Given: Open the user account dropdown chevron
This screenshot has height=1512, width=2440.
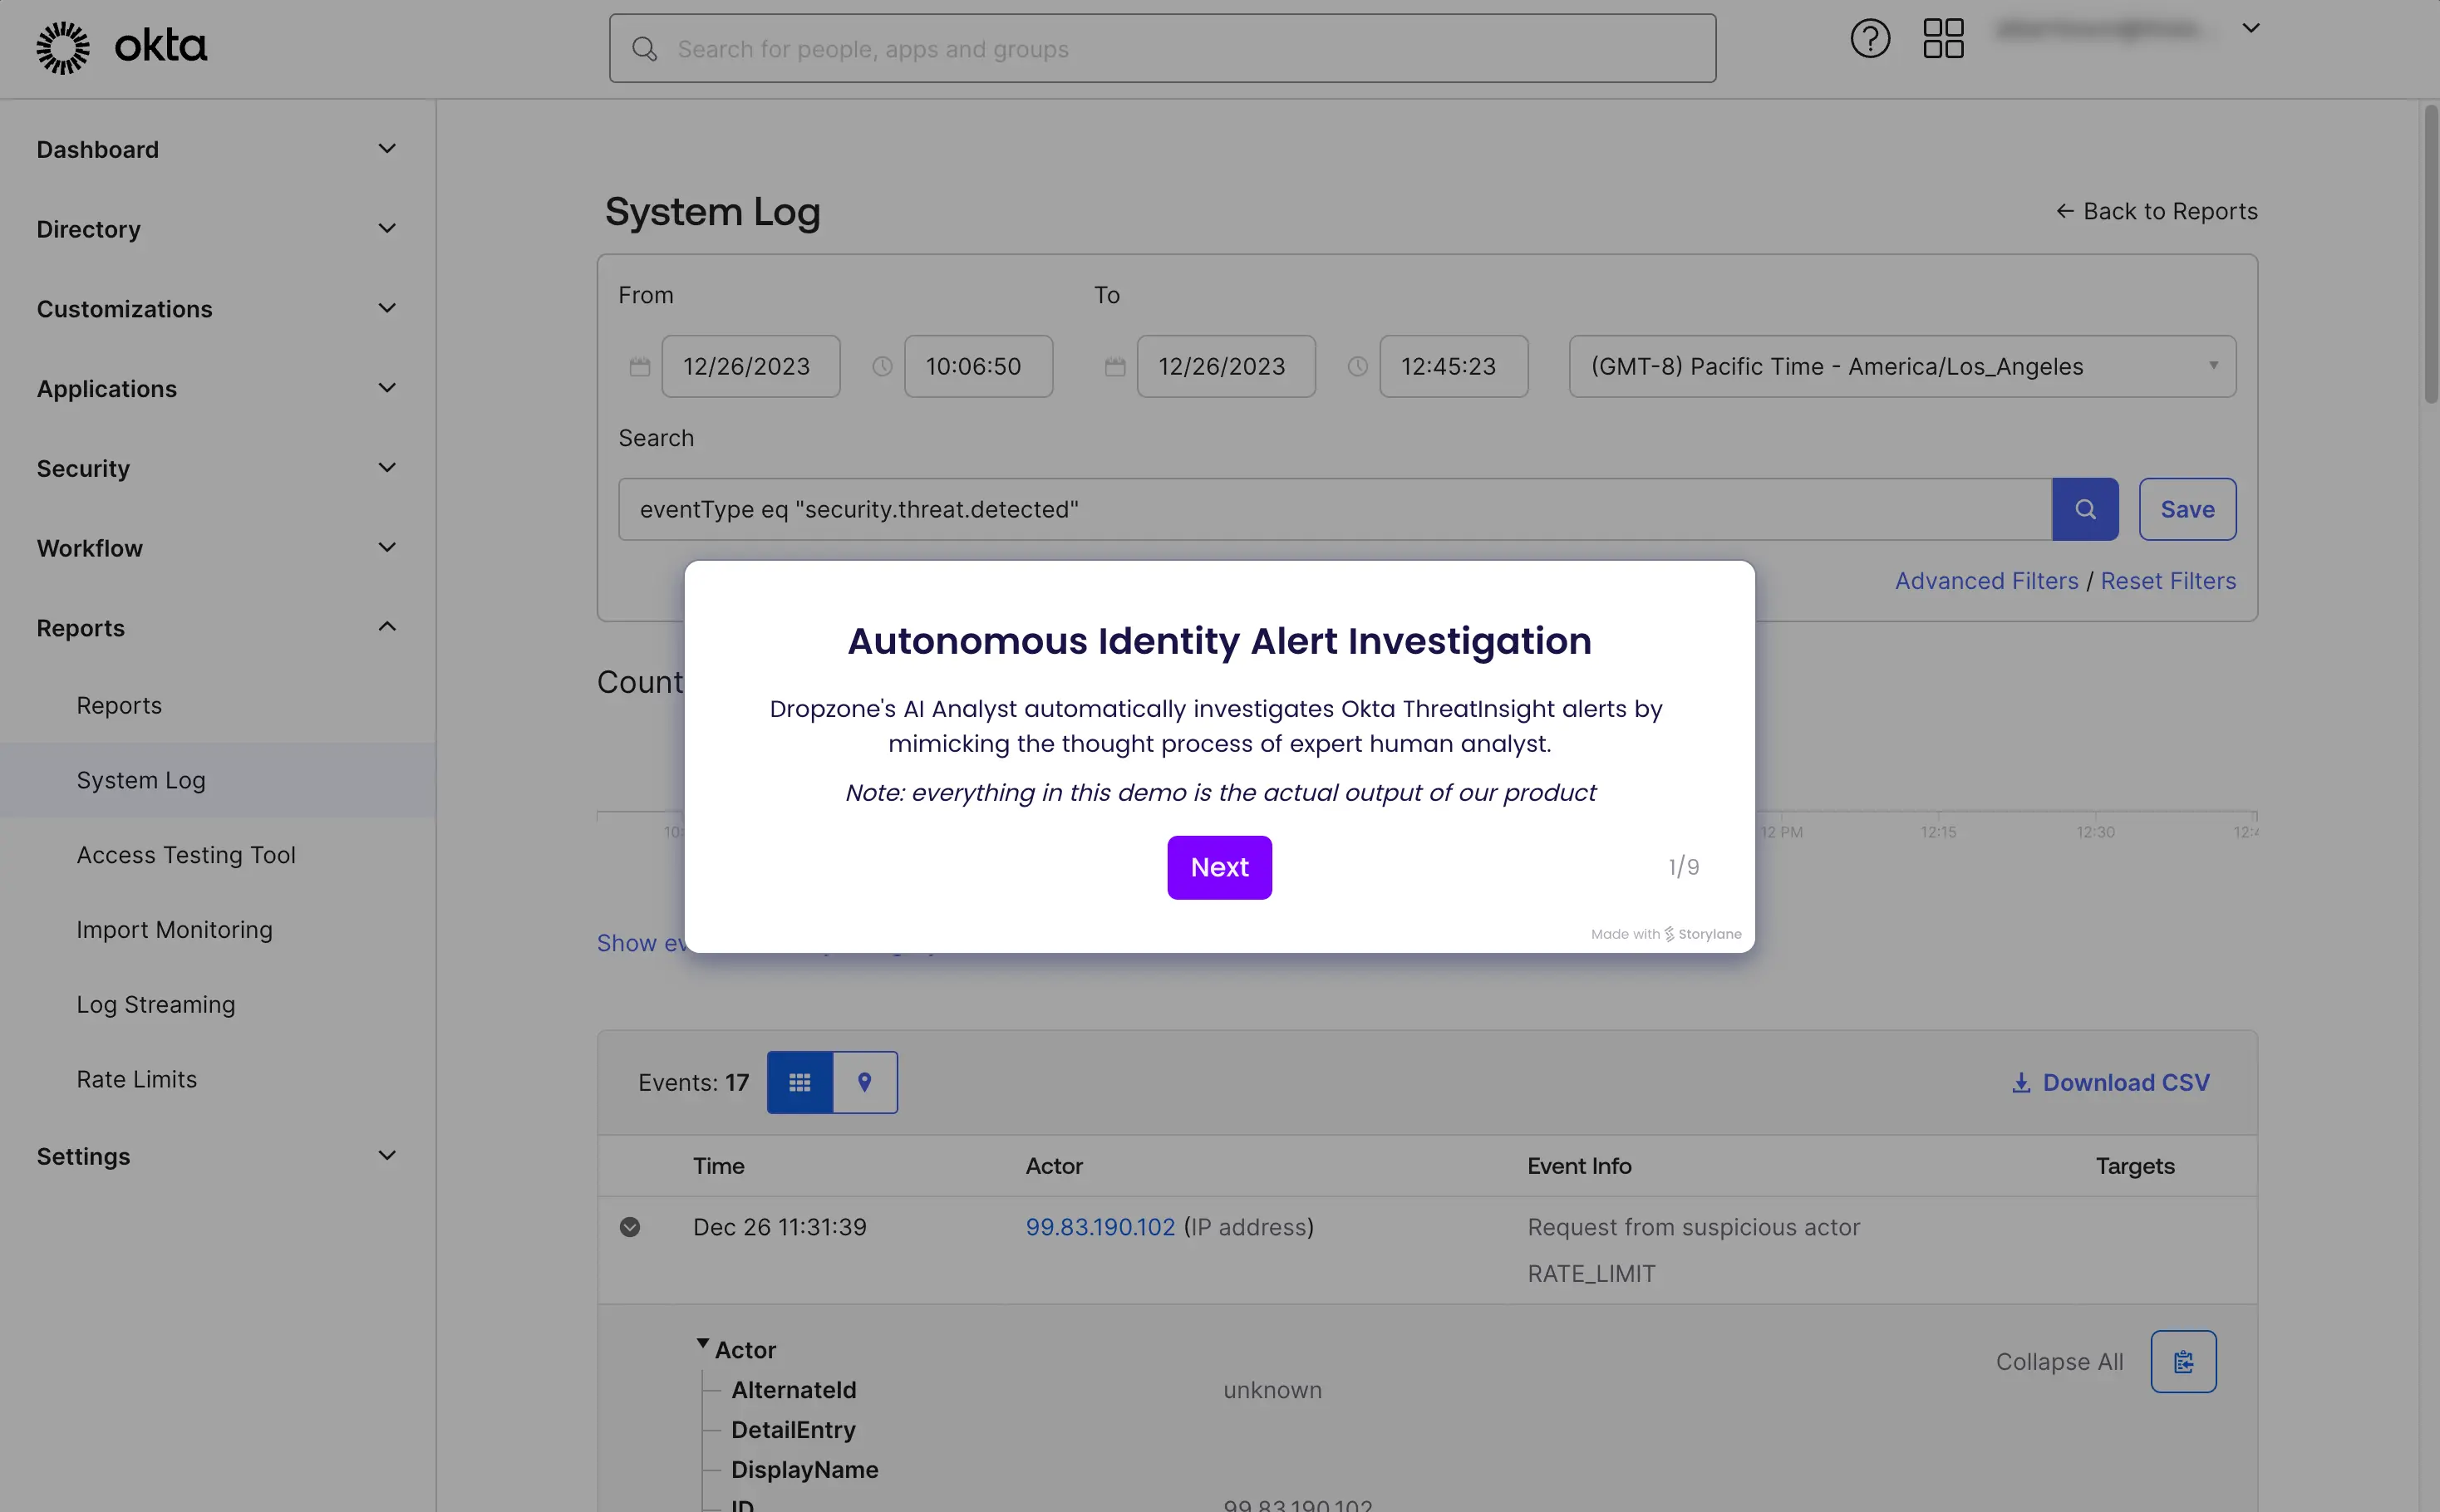Looking at the screenshot, I should pyautogui.click(x=2250, y=28).
